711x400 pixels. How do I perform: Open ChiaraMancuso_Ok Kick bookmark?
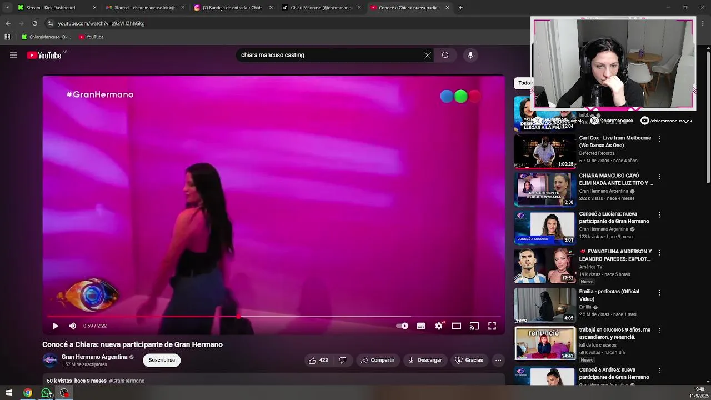(x=46, y=37)
